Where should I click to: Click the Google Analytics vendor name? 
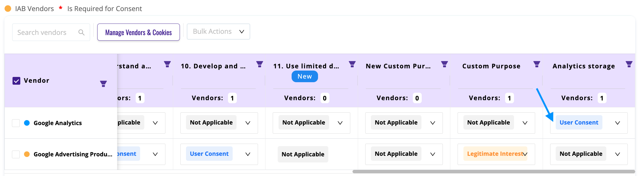58,123
